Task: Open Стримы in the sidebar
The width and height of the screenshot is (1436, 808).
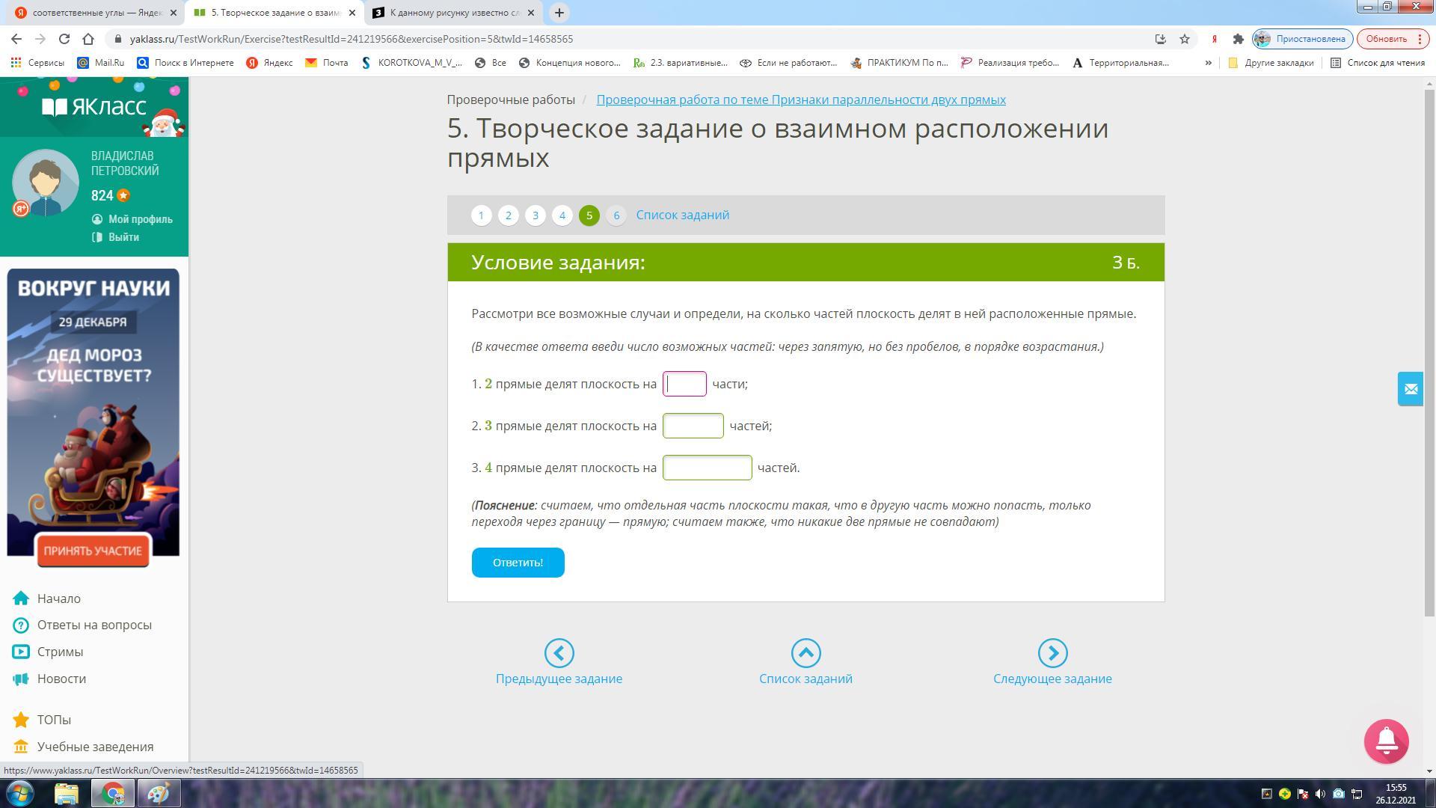Action: [x=60, y=652]
